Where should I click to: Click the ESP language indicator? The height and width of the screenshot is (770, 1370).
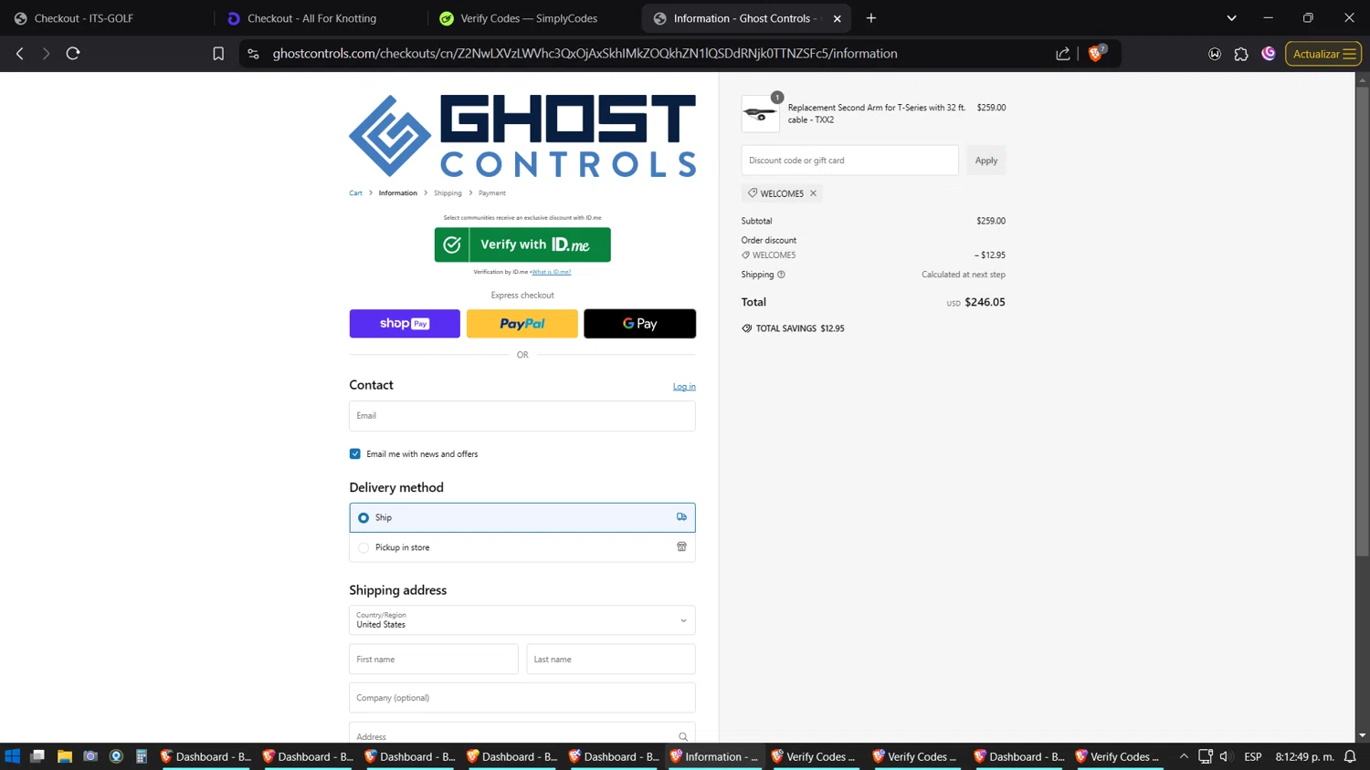tap(1253, 756)
